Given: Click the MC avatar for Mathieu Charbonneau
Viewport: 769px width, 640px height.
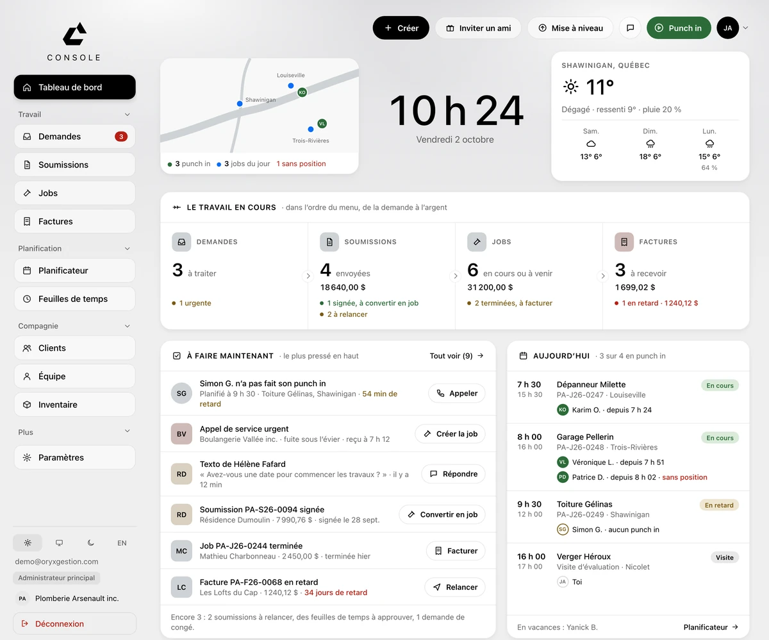Looking at the screenshot, I should [181, 551].
